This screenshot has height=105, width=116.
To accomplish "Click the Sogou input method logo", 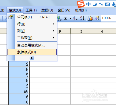I will (81, 4).
